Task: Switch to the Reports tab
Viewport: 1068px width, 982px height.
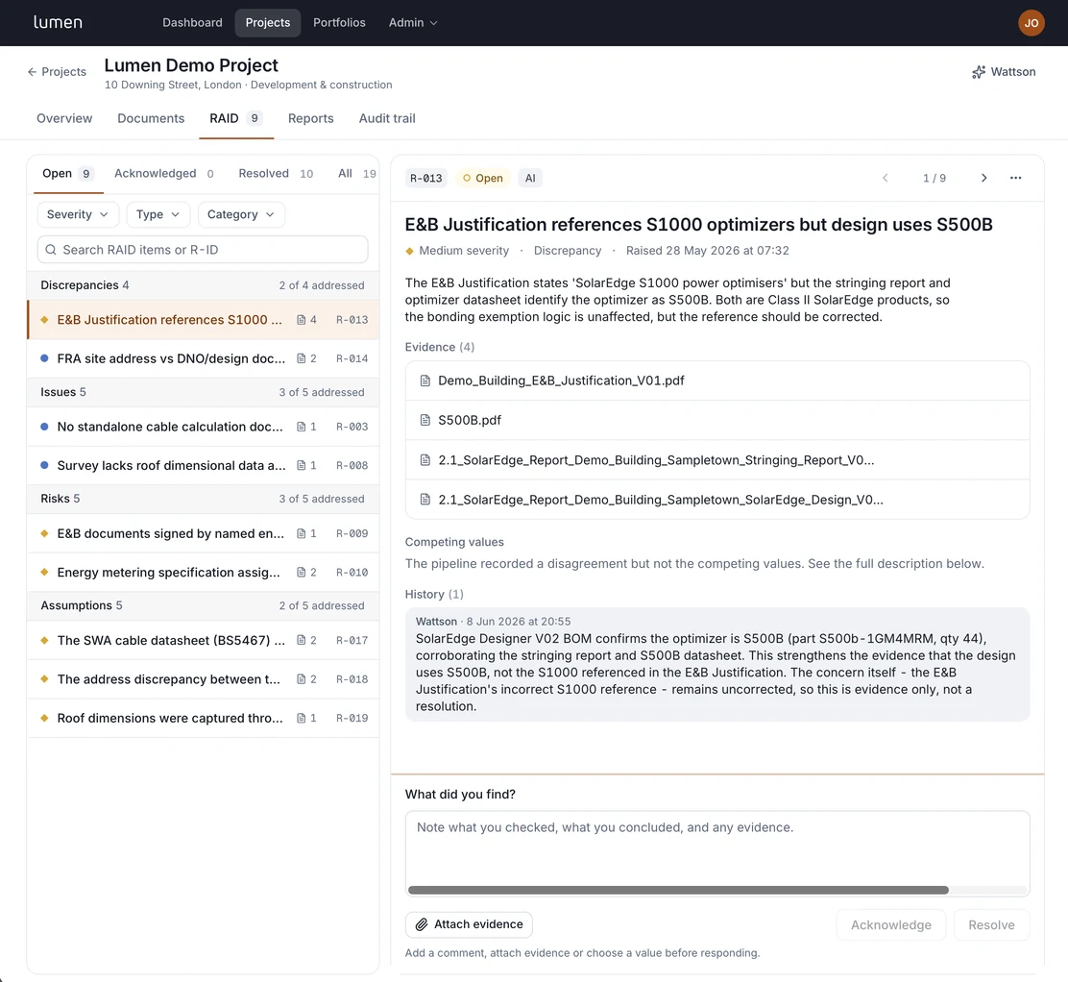Action: click(310, 118)
